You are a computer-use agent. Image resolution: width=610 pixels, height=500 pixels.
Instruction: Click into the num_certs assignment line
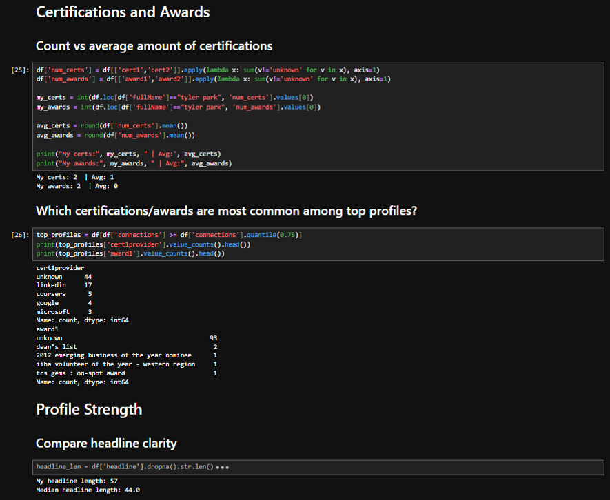tap(207, 70)
